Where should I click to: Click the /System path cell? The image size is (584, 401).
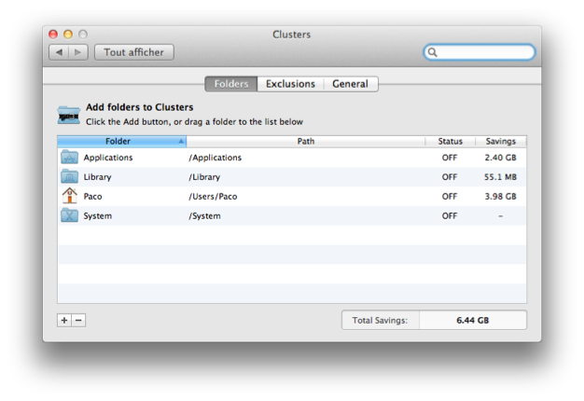click(204, 216)
